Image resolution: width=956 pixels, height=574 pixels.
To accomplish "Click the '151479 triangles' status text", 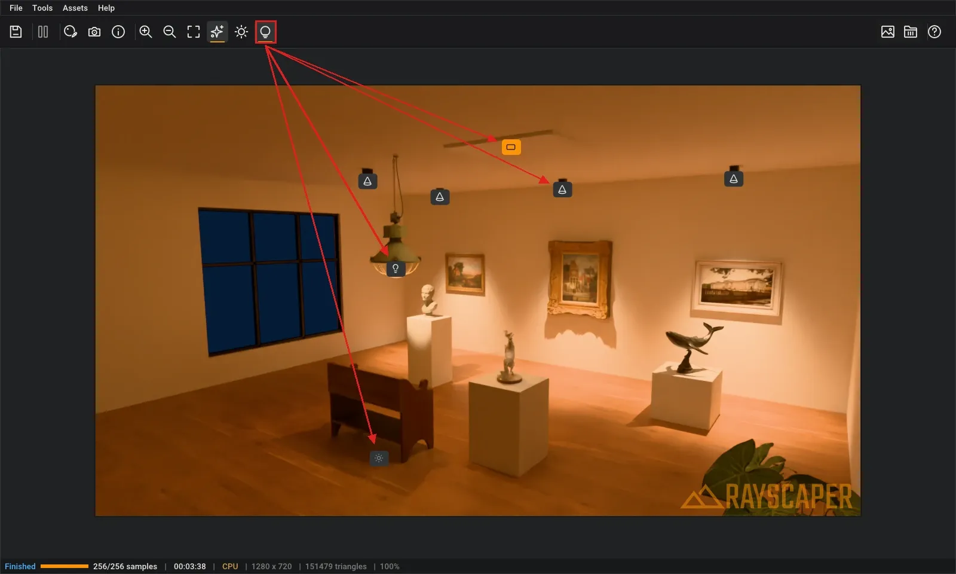I will click(x=336, y=566).
